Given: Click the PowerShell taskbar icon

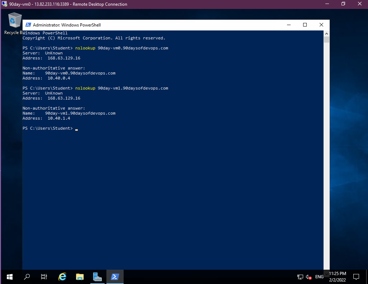Looking at the screenshot, I should 115,276.
